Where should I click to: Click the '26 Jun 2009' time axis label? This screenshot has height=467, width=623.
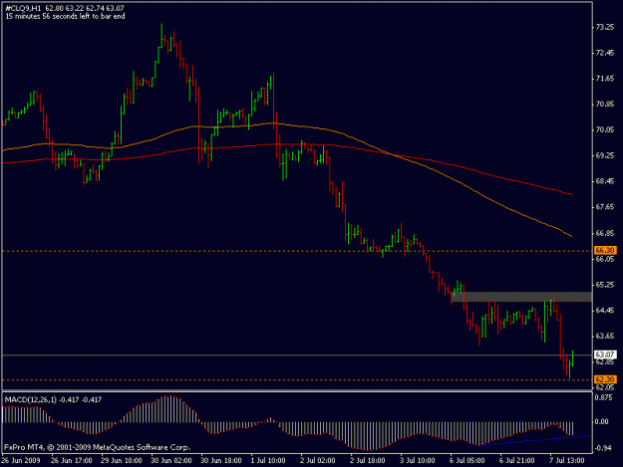click(21, 461)
